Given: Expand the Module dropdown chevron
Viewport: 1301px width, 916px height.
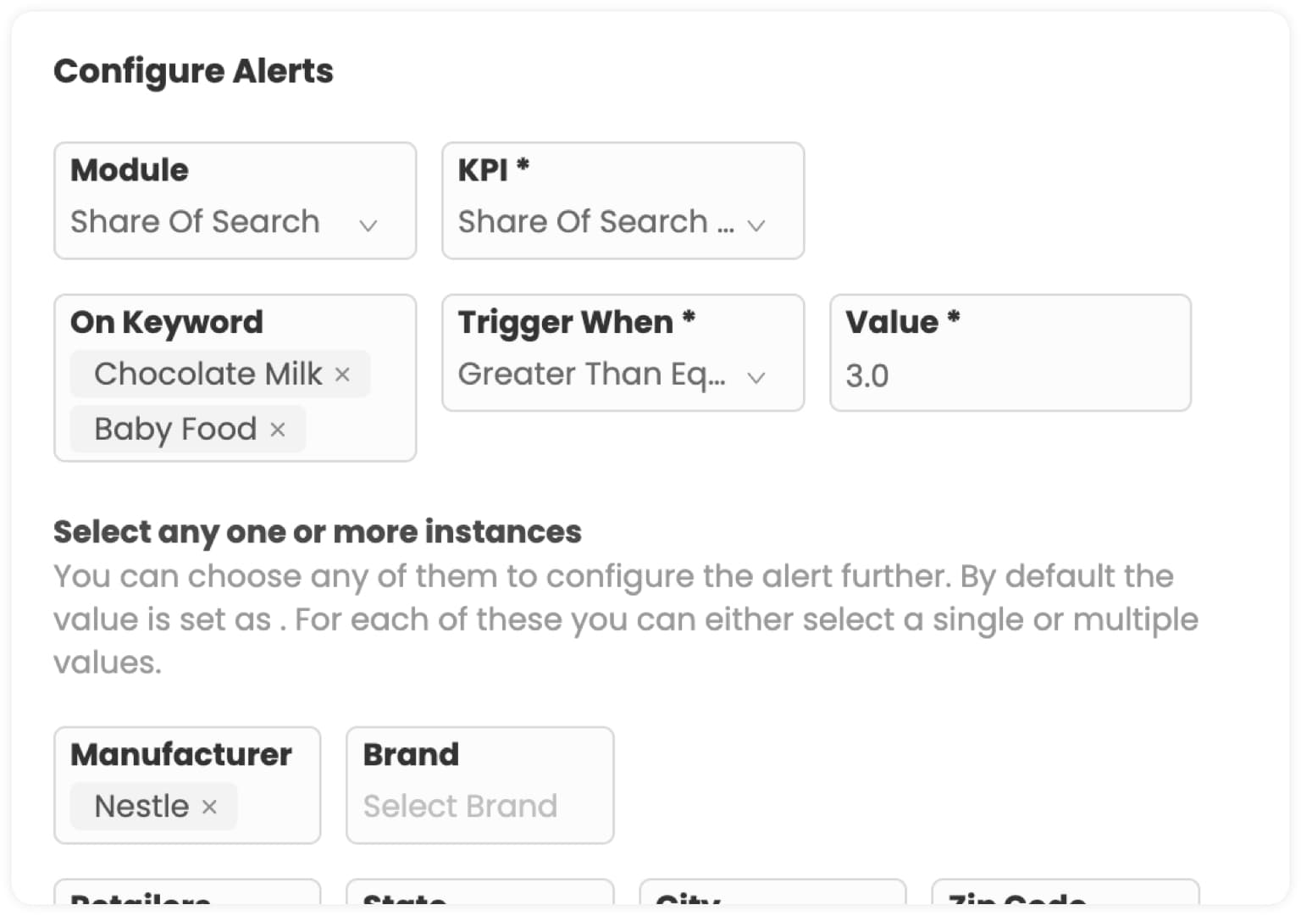Looking at the screenshot, I should pyautogui.click(x=368, y=225).
